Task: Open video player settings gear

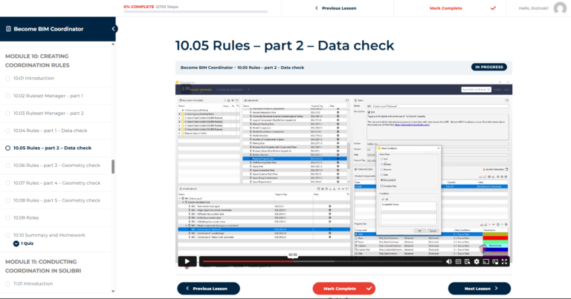Action: [x=477, y=262]
